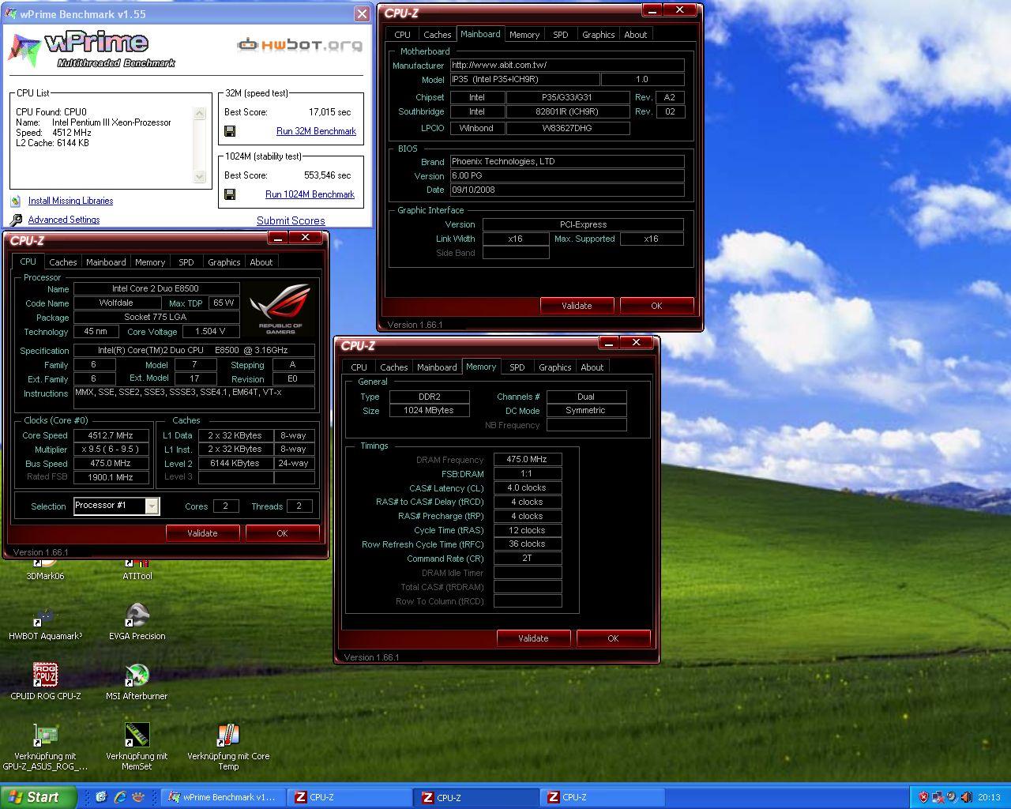
Task: Click the Run 32M Benchmark link
Action: point(316,131)
